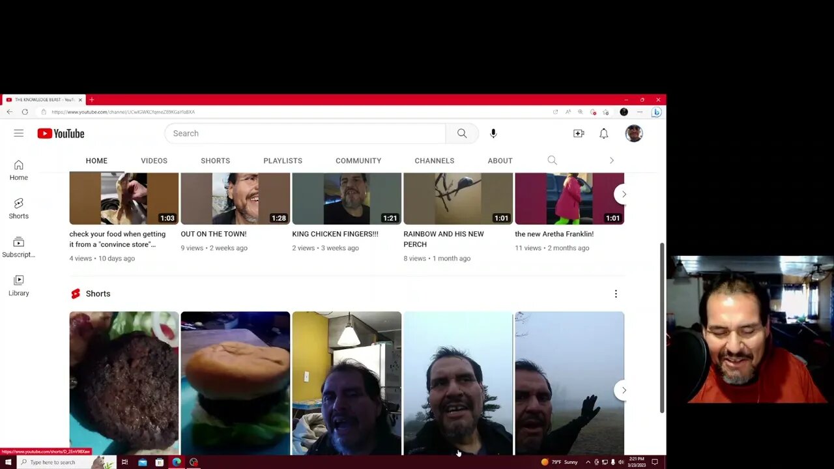Click the taskbar clock showing 2:21 PM
This screenshot has width=834, height=469.
coord(636,462)
